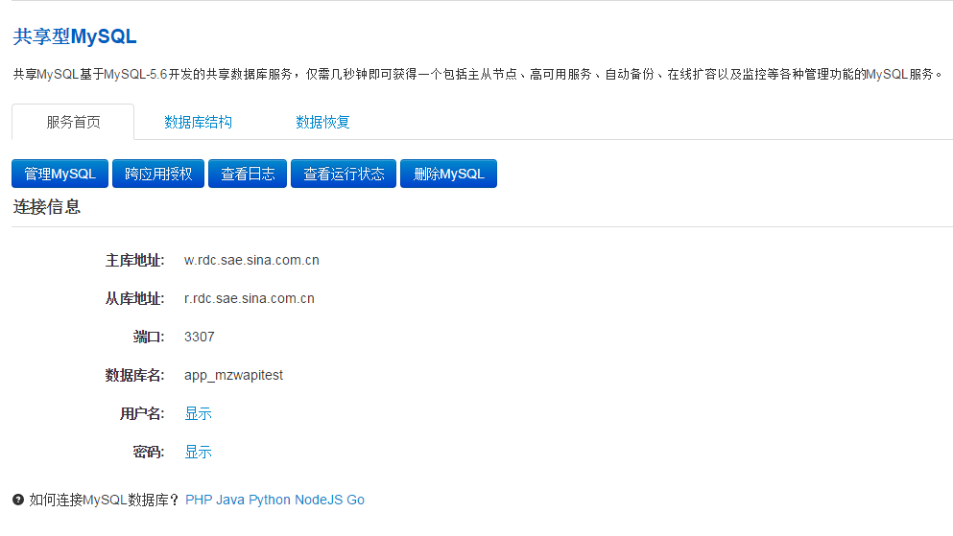Open the Java connection guide link

(230, 500)
